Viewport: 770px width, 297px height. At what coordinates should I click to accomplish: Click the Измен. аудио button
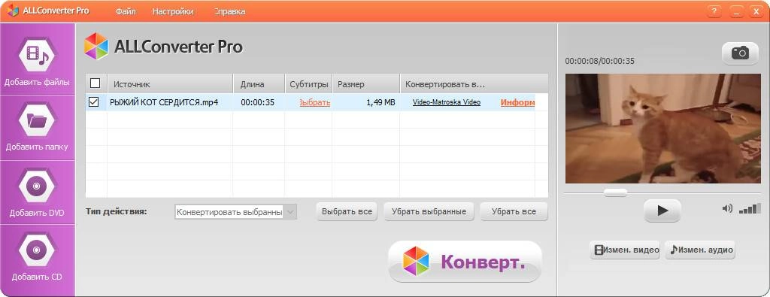coord(700,250)
